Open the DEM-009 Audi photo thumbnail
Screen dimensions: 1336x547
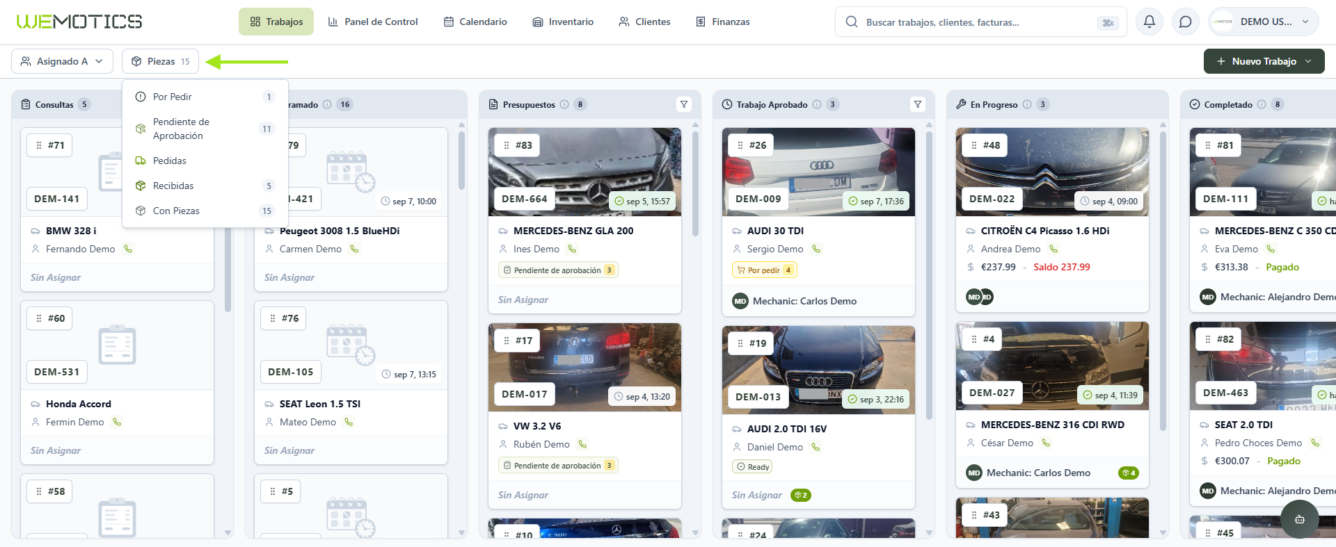818,172
